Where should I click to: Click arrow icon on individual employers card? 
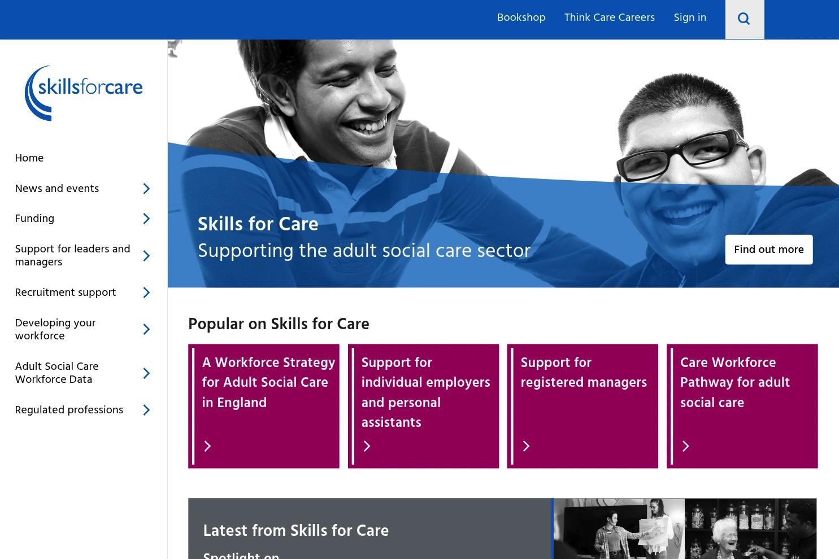pos(367,446)
